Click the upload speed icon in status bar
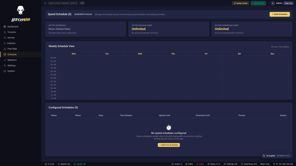The width and height of the screenshot is (296, 166). click(x=186, y=164)
